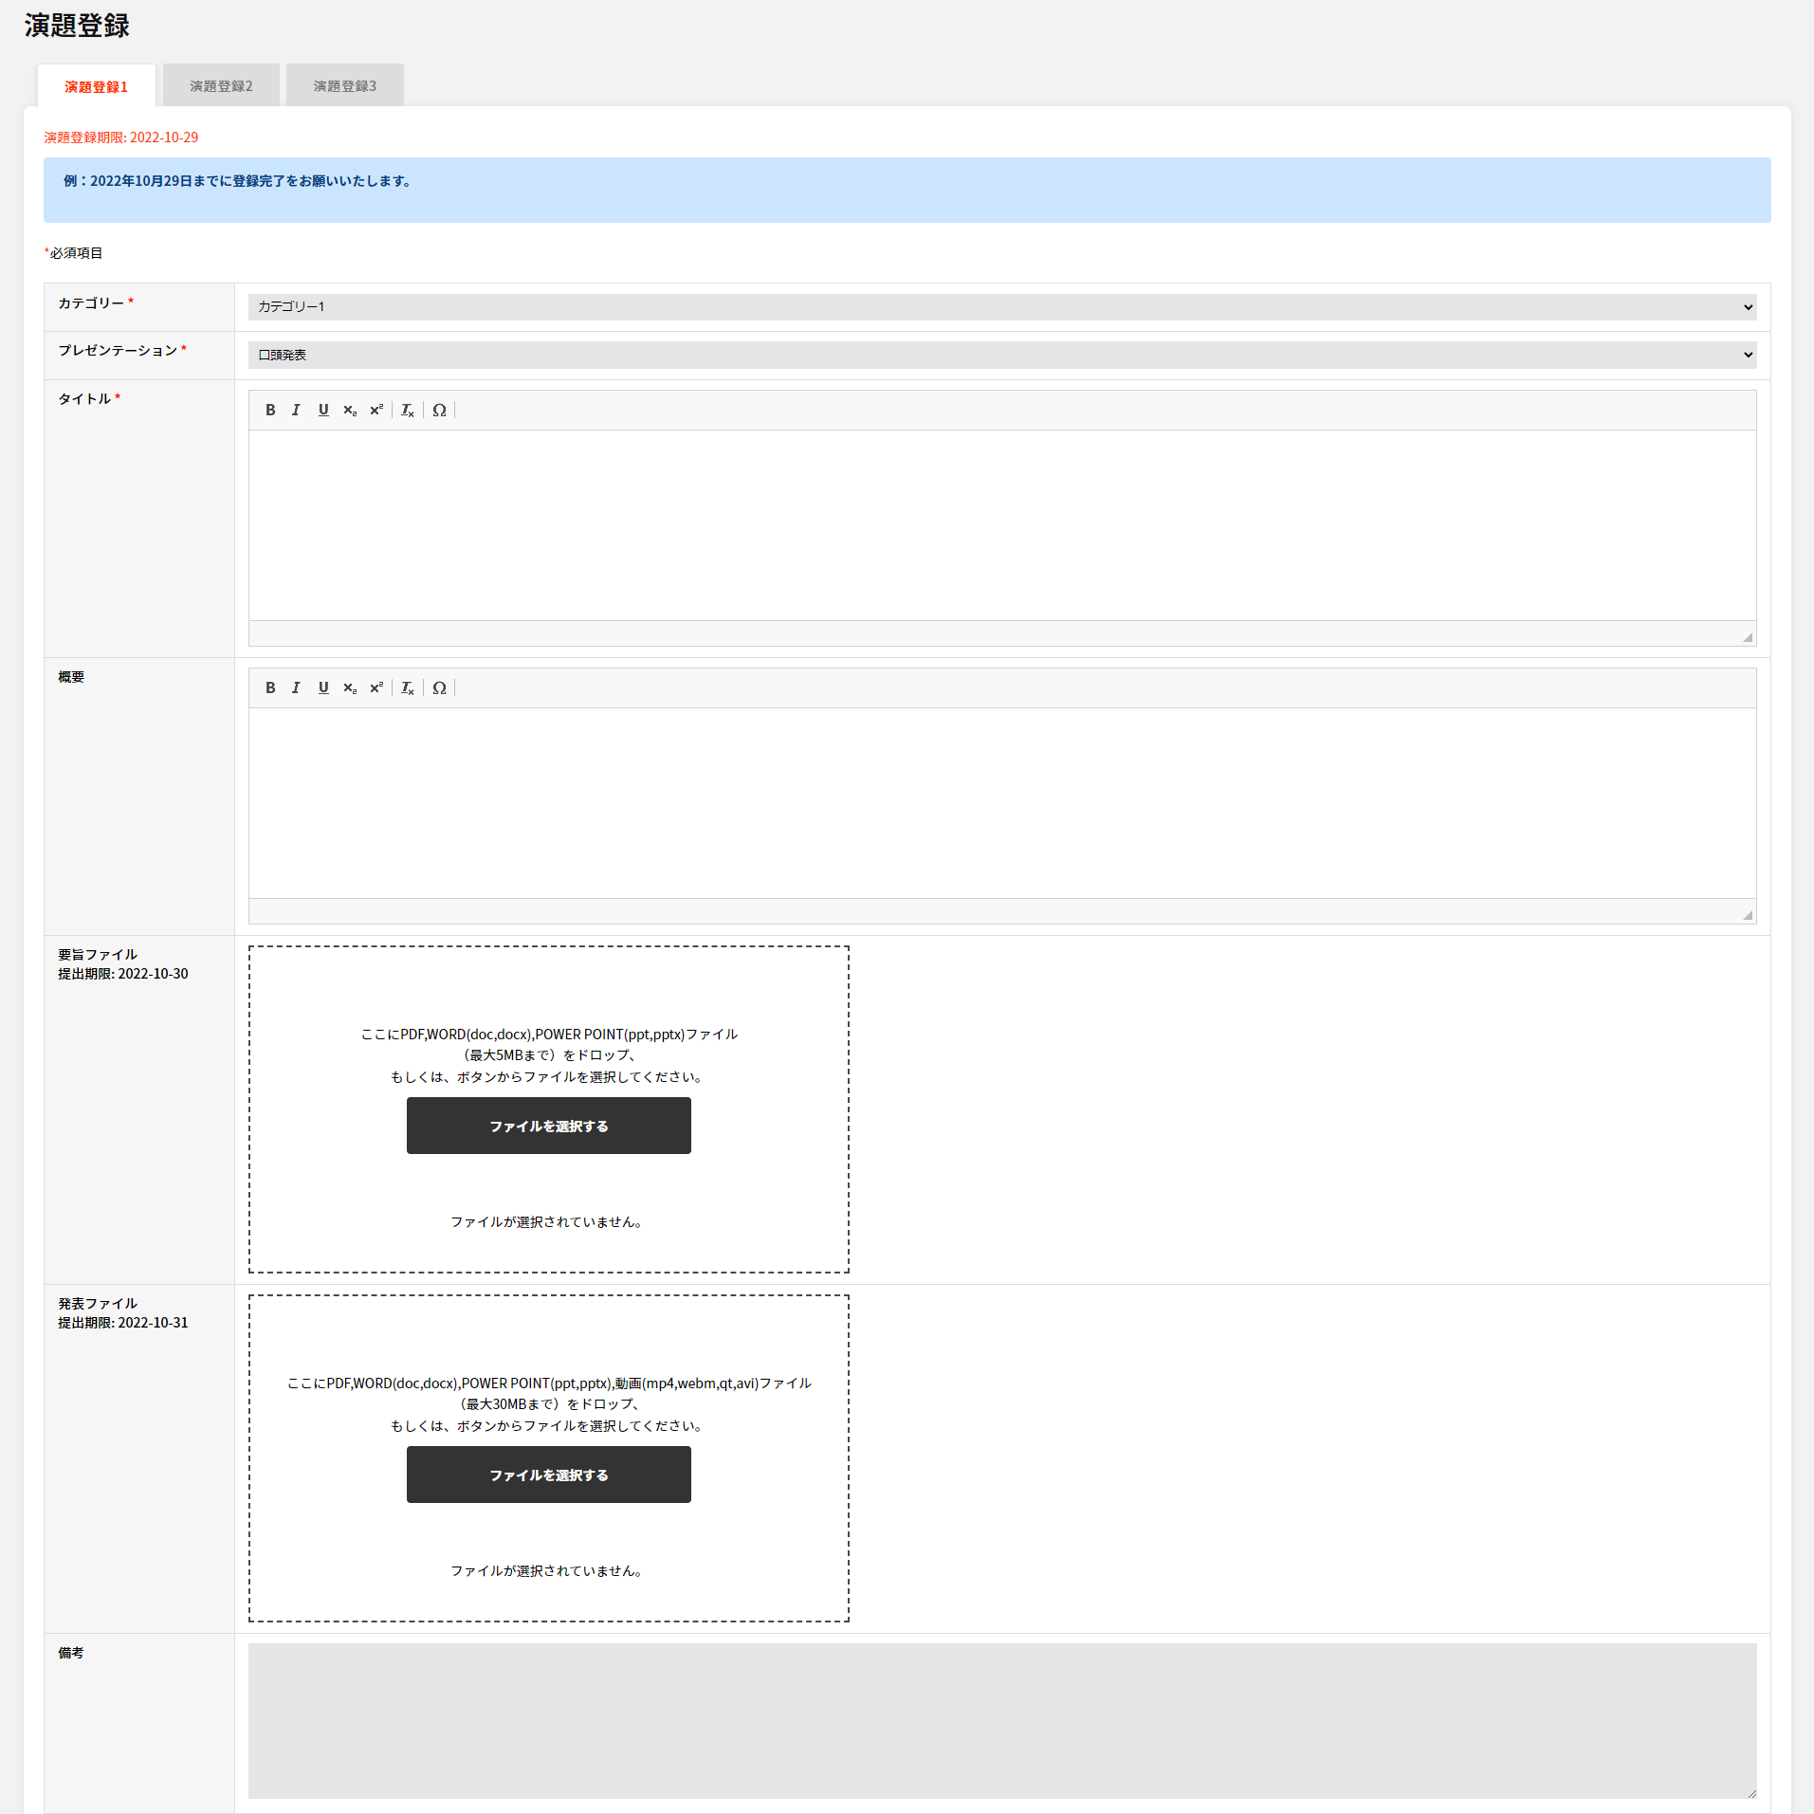Toggle Italic in the title editor toolbar
Image resolution: width=1814 pixels, height=1814 pixels.
tap(296, 410)
